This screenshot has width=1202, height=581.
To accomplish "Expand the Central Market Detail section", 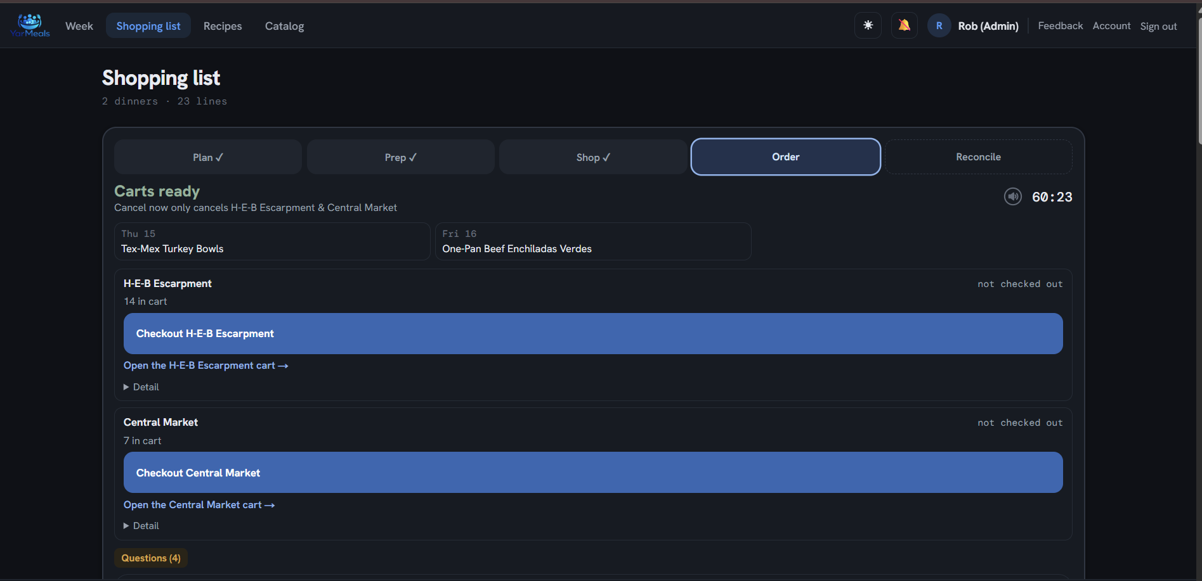I will pos(141,526).
